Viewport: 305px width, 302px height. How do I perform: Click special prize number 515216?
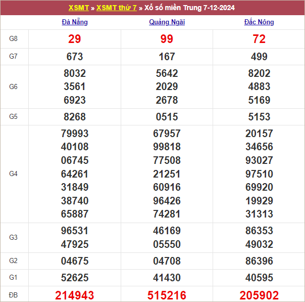tap(167, 295)
